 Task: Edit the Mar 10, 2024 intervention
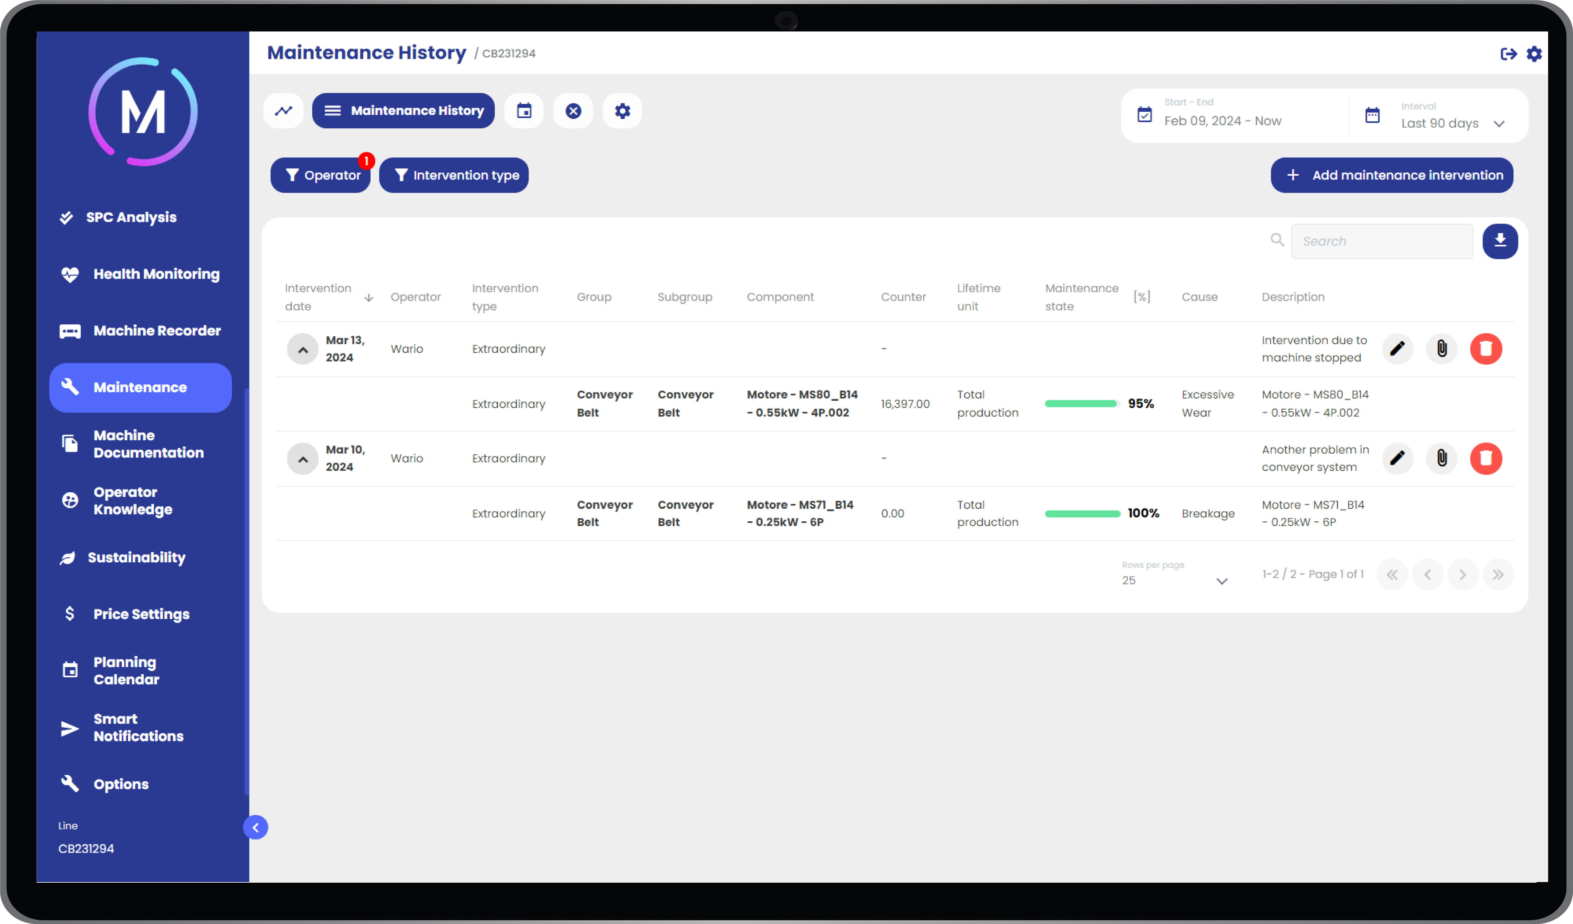(1398, 458)
